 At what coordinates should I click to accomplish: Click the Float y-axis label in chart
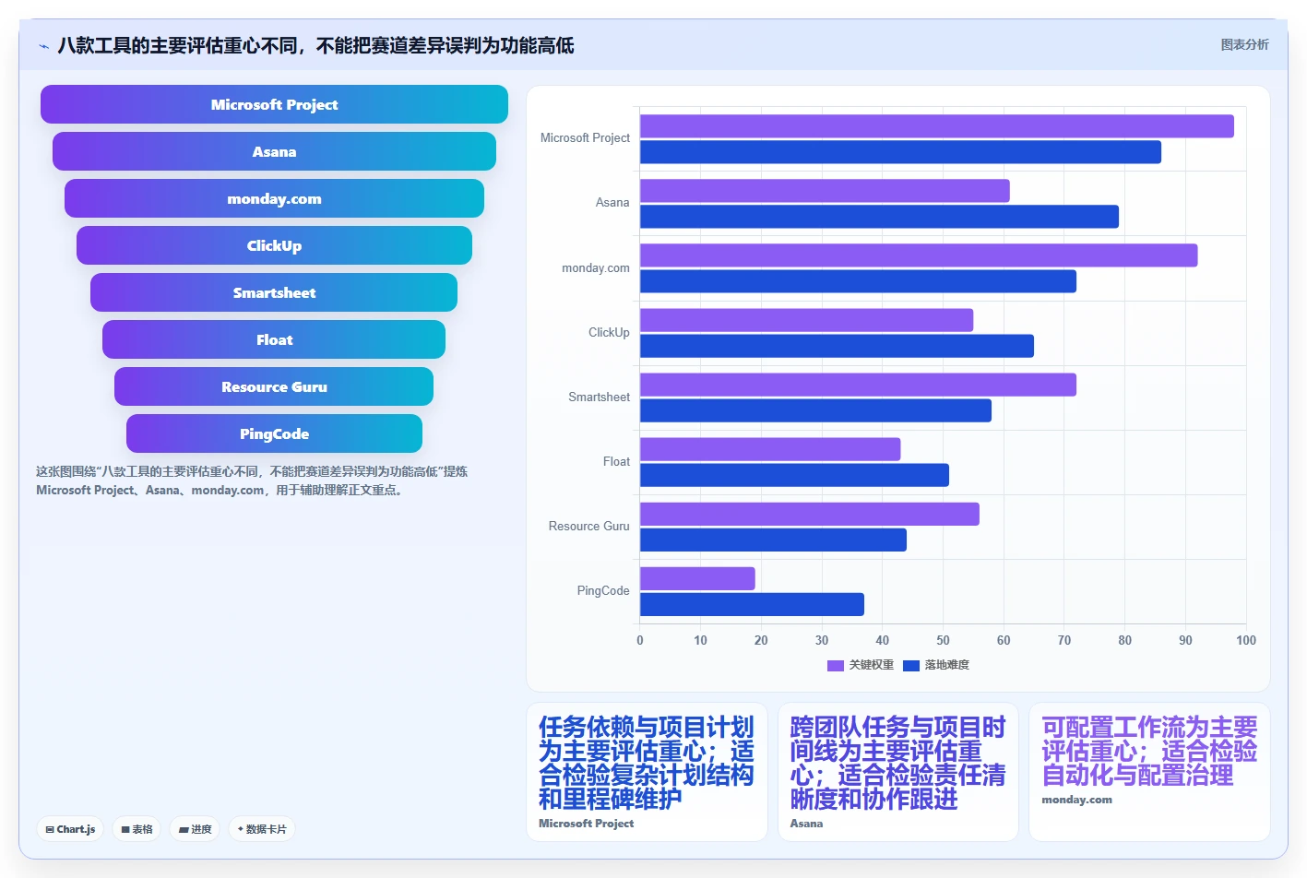pyautogui.click(x=616, y=462)
